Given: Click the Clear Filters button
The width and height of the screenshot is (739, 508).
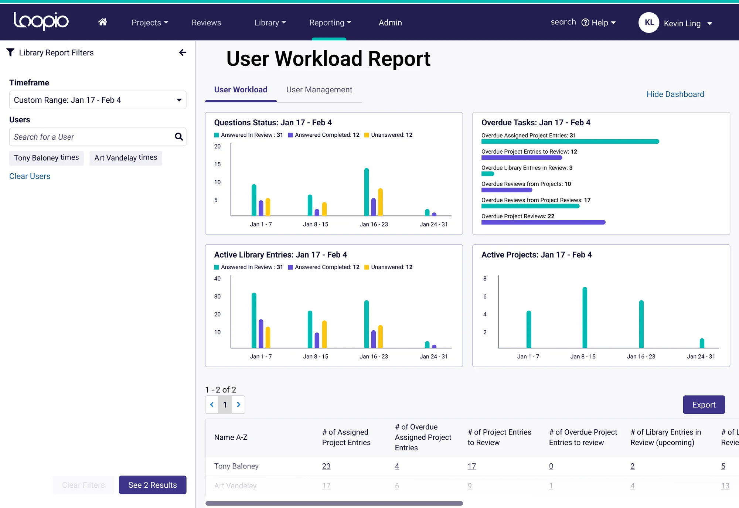Looking at the screenshot, I should point(83,485).
